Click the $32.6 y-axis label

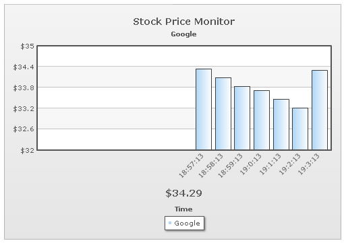pyautogui.click(x=24, y=129)
